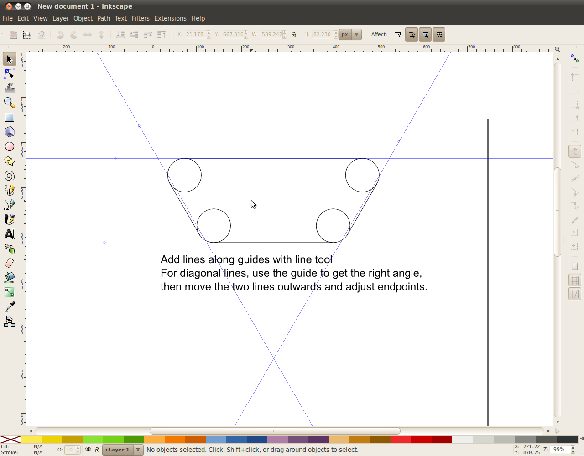
Task: Toggle the width/height lock ratio
Action: coord(294,35)
